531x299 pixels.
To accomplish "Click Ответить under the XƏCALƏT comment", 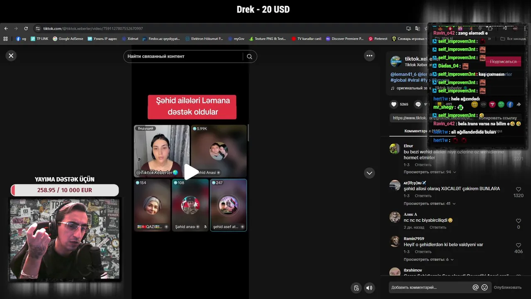I will 423,196.
